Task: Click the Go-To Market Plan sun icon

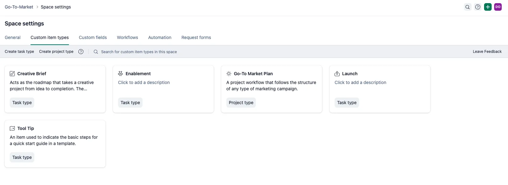Action: pos(229,74)
